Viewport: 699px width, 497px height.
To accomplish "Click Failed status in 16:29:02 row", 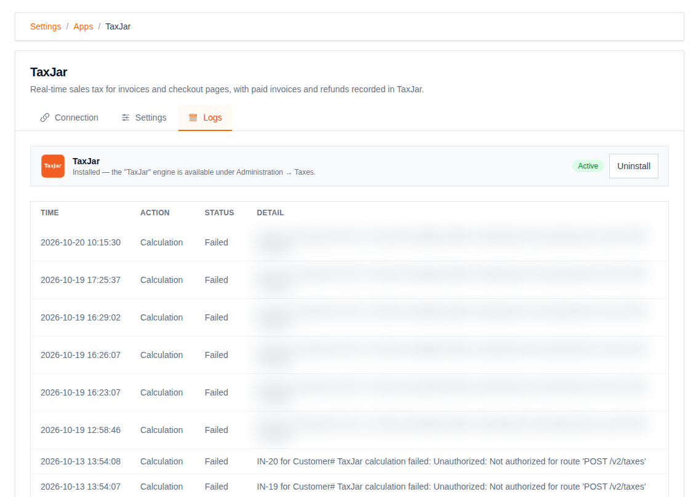I will [x=216, y=317].
